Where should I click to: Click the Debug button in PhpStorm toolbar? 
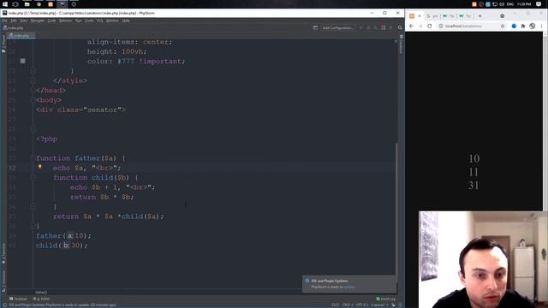pyautogui.click(x=368, y=28)
